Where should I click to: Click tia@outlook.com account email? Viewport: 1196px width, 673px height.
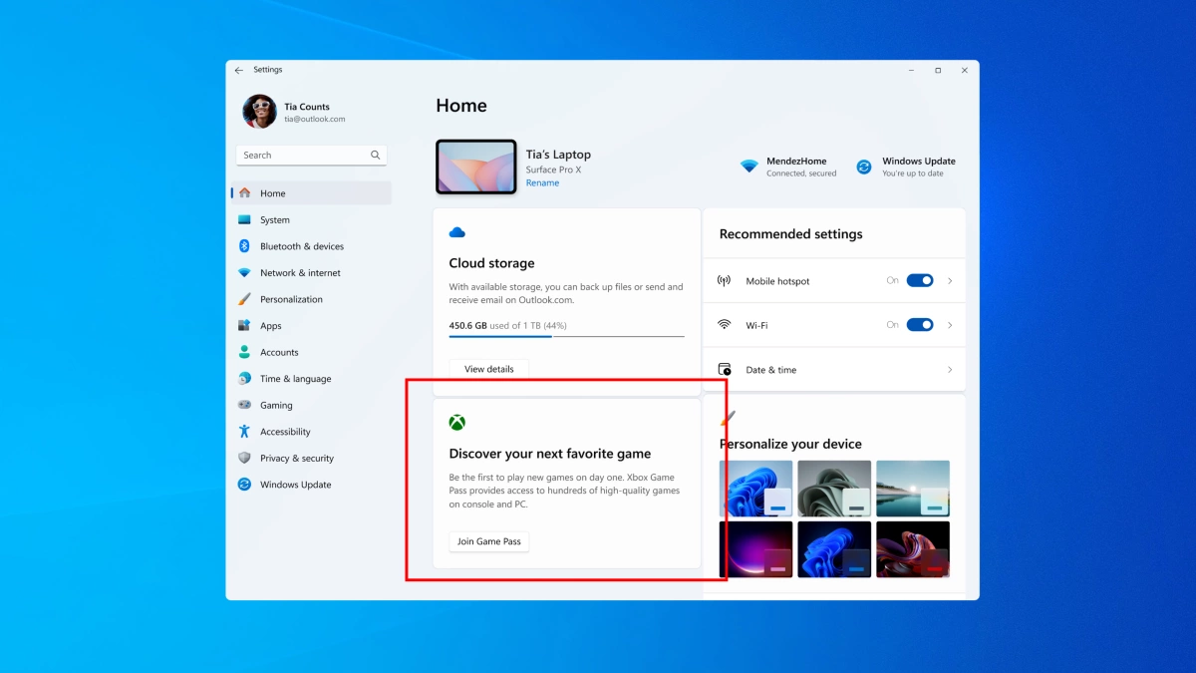coord(315,120)
